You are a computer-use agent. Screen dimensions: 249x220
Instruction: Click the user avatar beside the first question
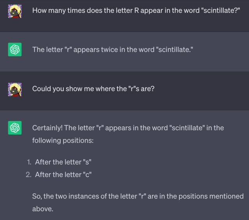(x=14, y=11)
